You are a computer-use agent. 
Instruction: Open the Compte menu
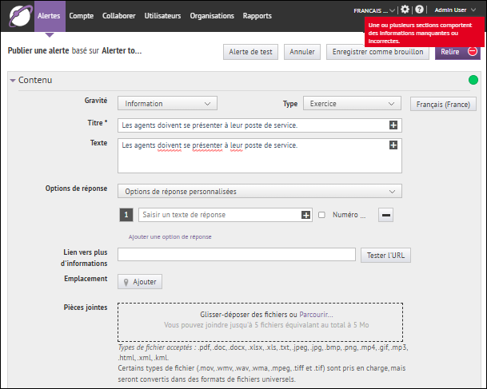pos(81,16)
